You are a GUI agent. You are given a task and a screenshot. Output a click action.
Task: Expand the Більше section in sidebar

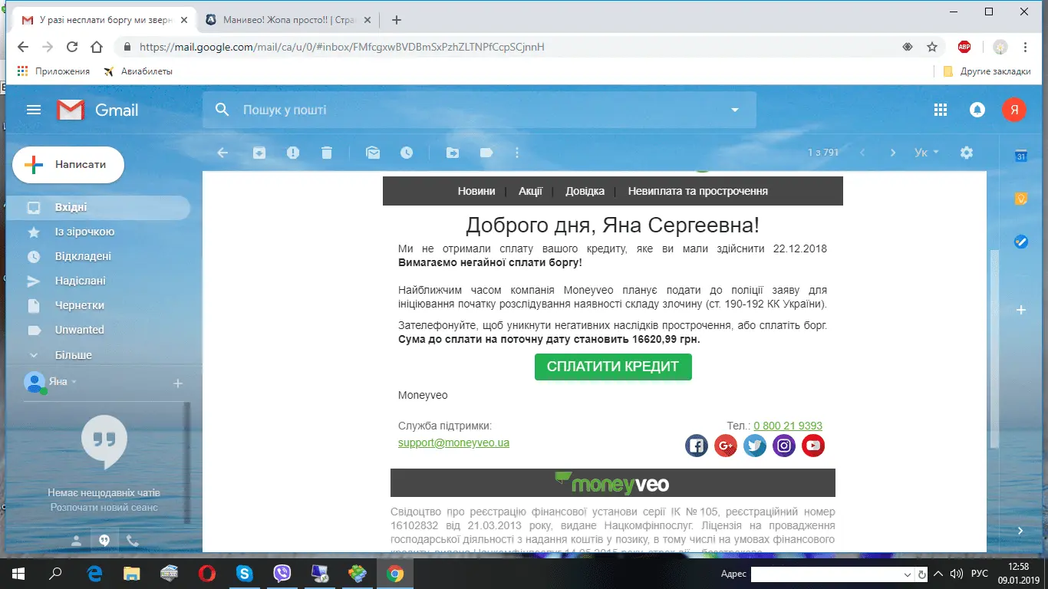[73, 355]
